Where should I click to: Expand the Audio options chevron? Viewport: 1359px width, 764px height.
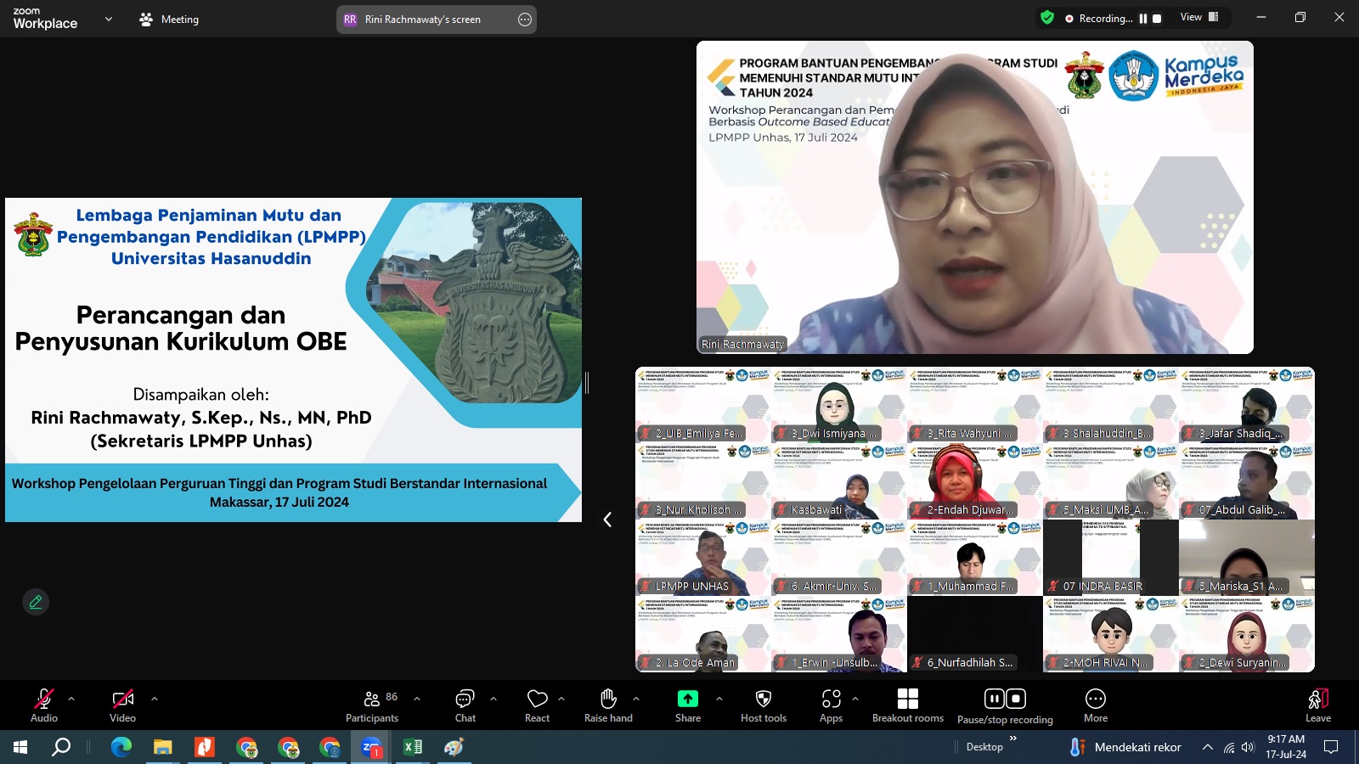(70, 698)
